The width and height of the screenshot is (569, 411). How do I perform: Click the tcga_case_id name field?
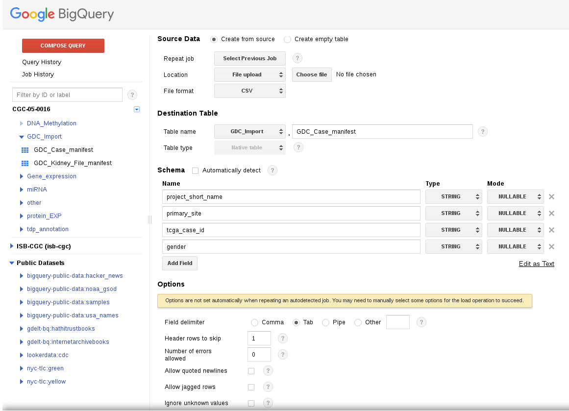point(291,230)
